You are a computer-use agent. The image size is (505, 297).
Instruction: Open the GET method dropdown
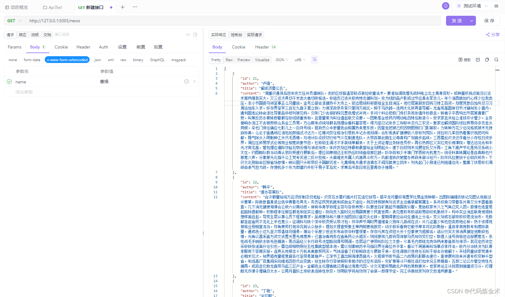point(15,21)
